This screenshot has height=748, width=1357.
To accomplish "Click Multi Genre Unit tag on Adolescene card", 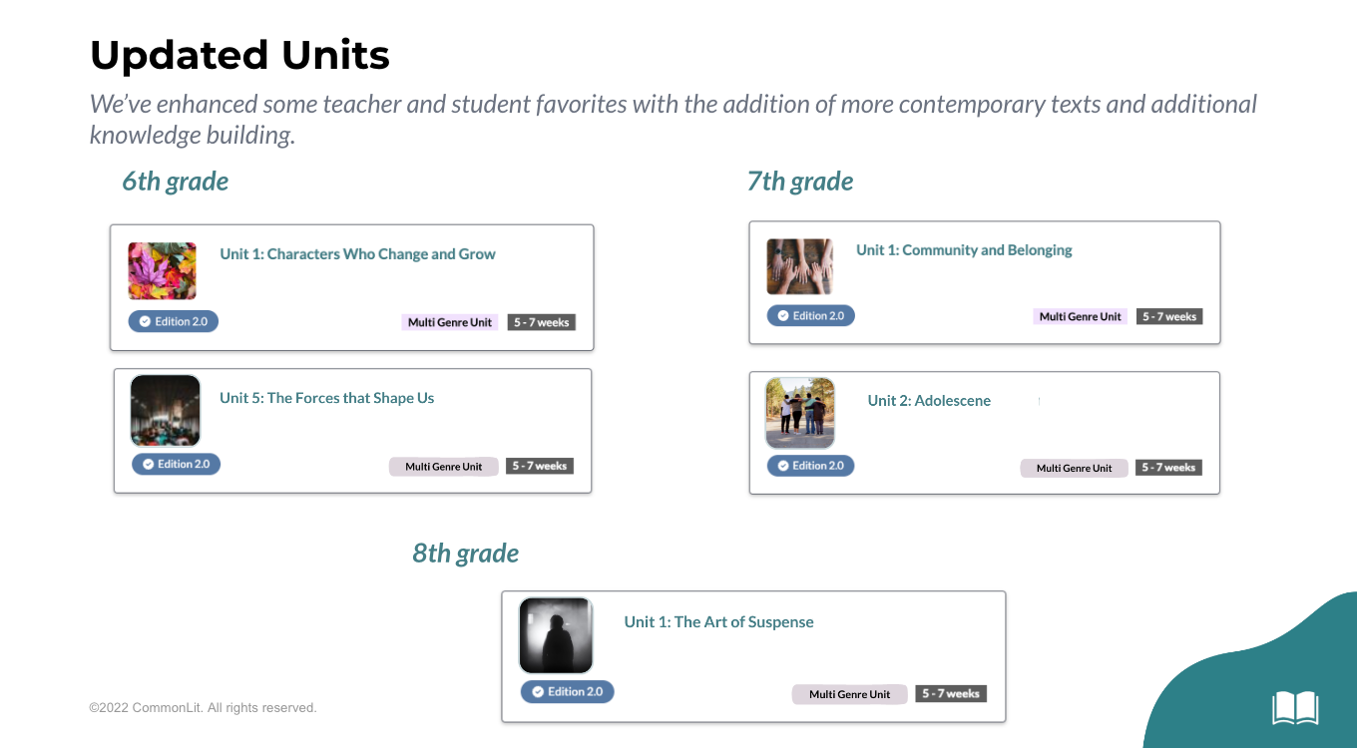I will [1074, 468].
